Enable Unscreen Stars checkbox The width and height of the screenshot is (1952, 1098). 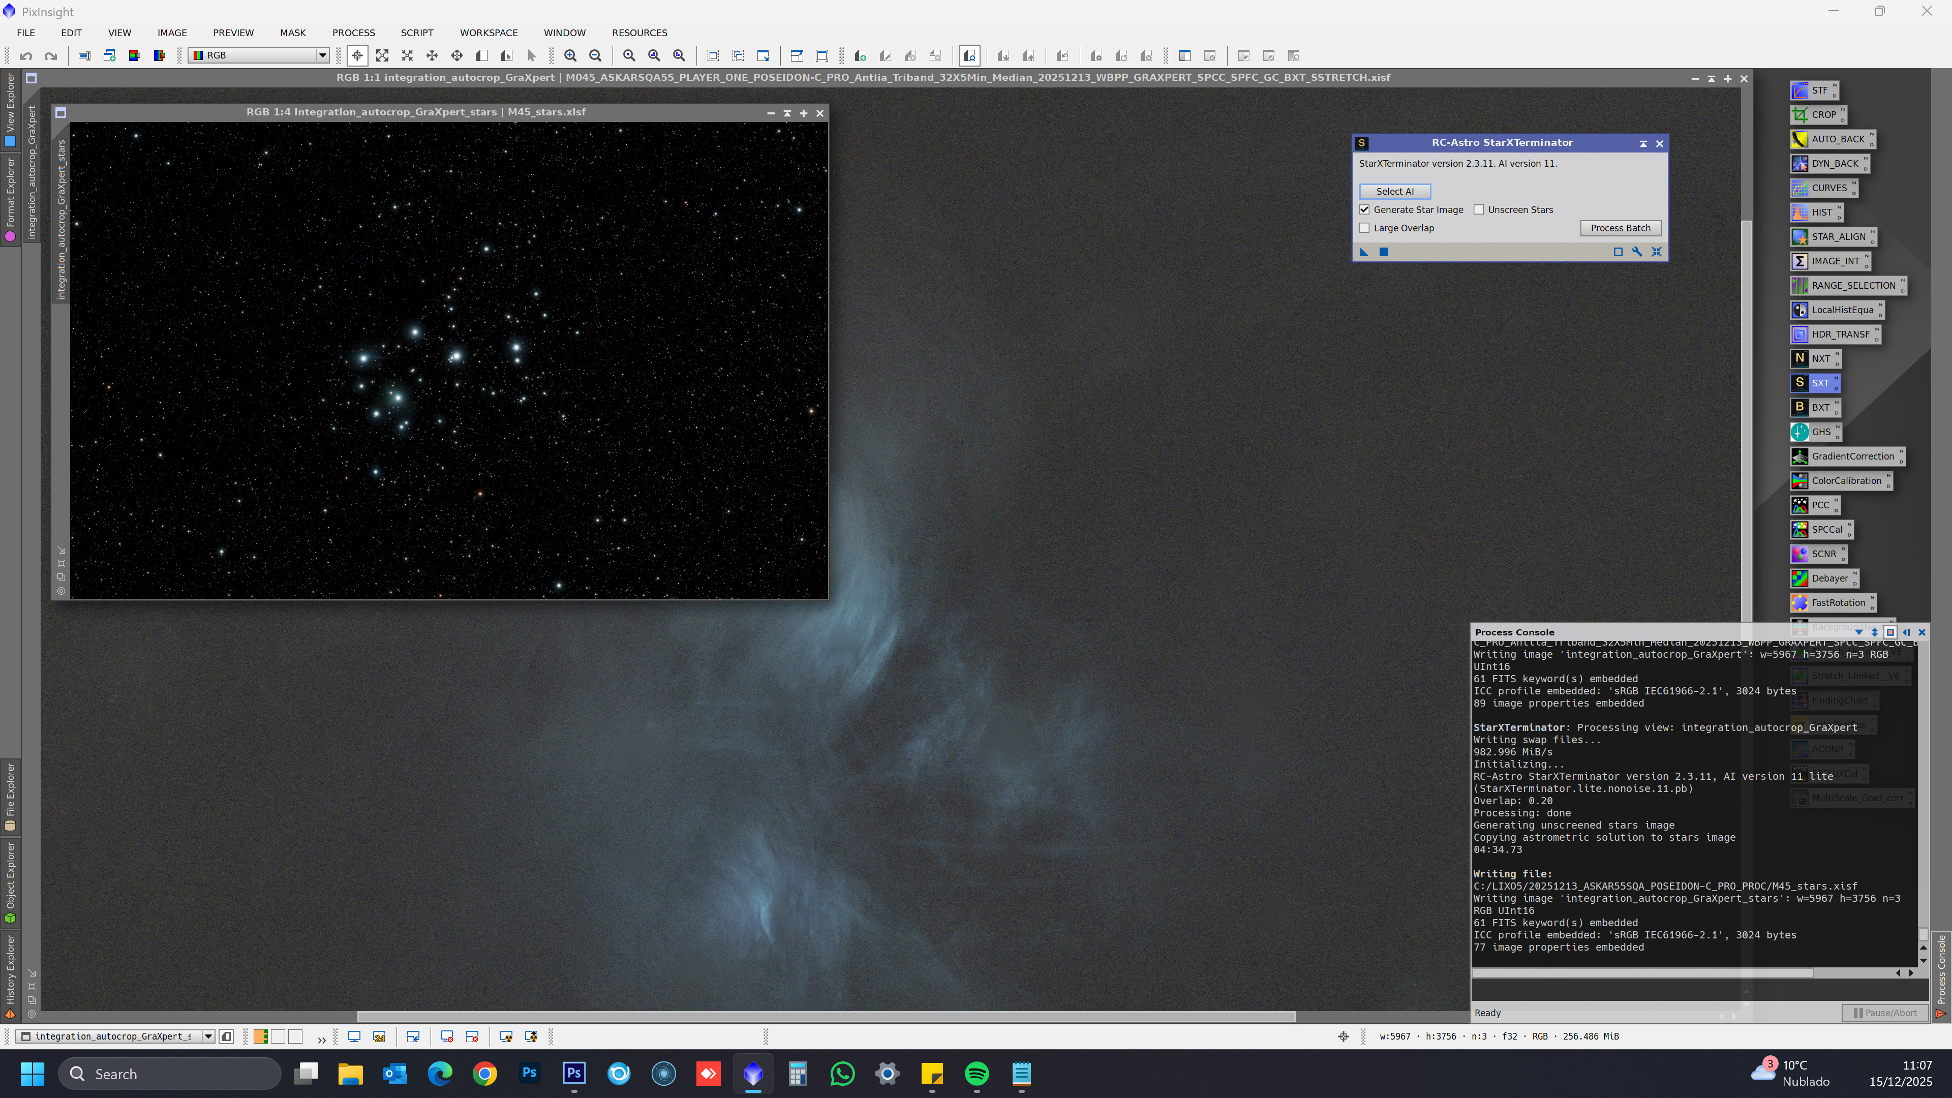(1478, 210)
